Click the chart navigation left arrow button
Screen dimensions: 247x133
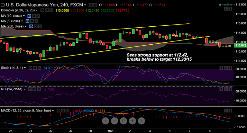coord(105,121)
